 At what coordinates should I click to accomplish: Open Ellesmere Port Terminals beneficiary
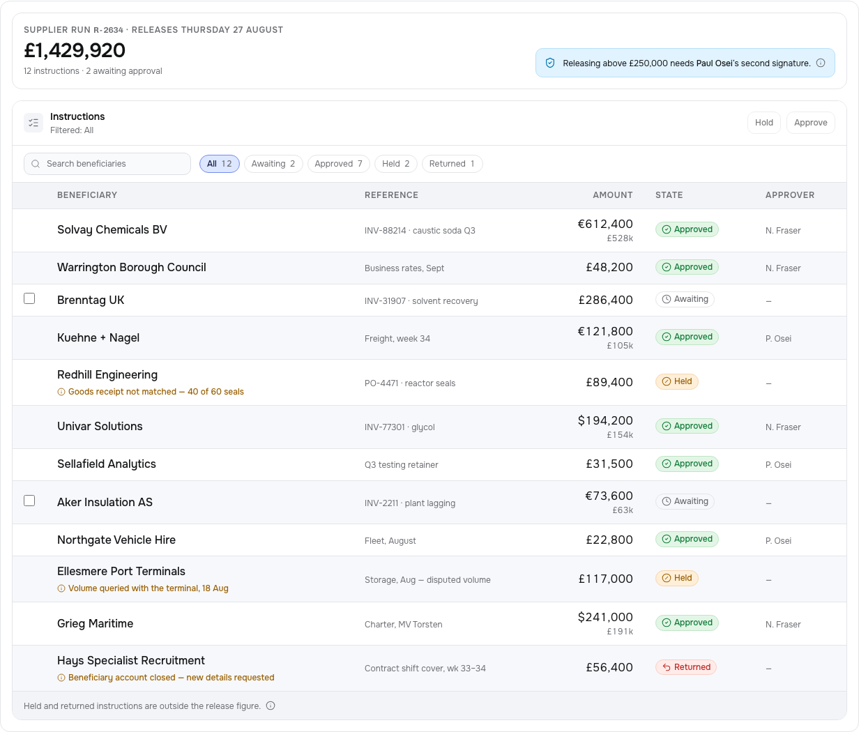click(x=121, y=572)
